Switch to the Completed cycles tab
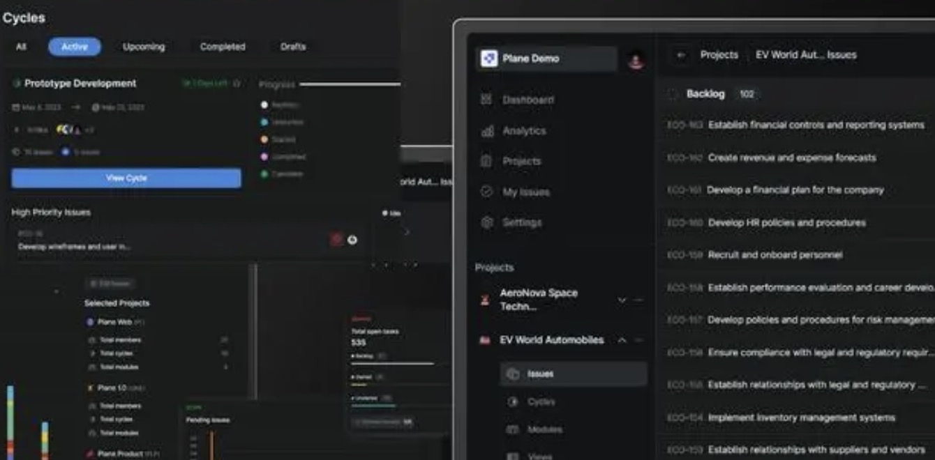Screen dimensions: 935x460 click(x=223, y=47)
